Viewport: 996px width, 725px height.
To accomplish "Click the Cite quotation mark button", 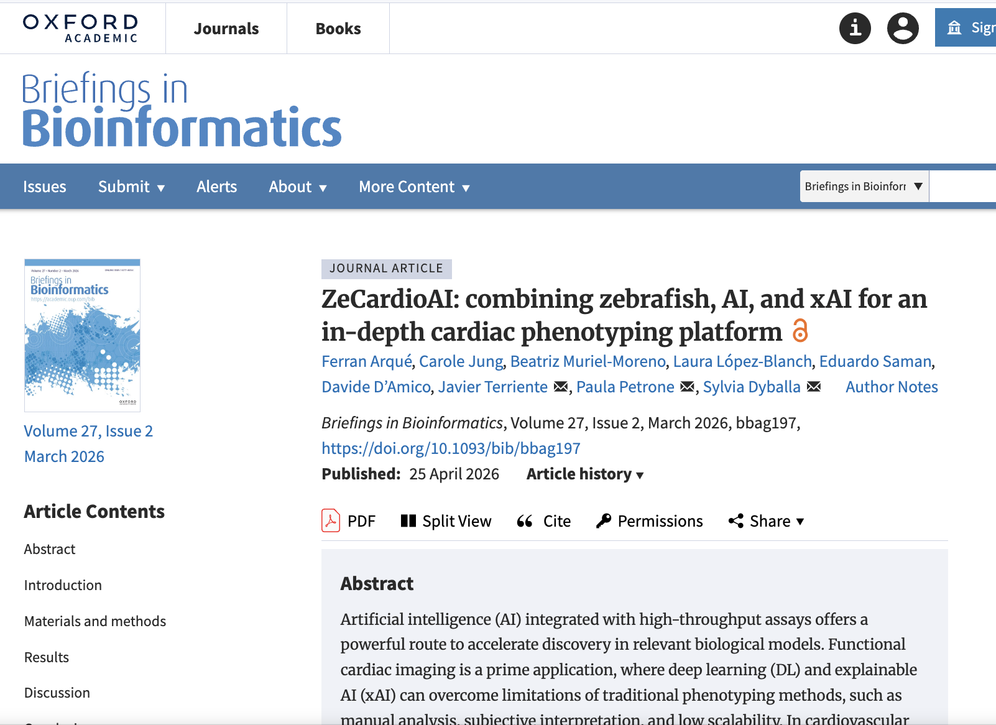I will pos(544,521).
